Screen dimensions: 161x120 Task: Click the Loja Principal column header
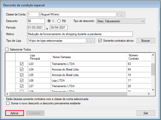40,57
